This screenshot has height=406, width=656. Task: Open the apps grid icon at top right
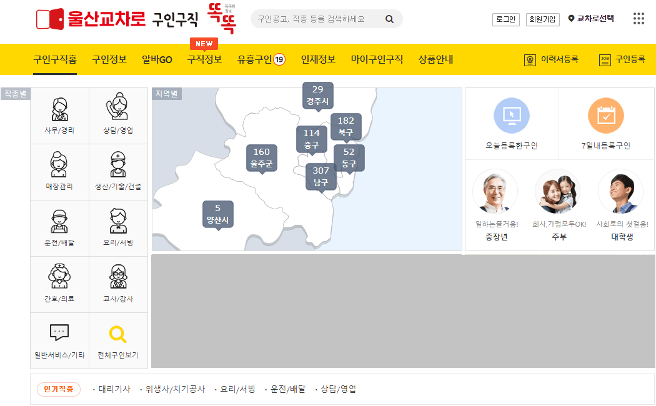click(x=638, y=18)
